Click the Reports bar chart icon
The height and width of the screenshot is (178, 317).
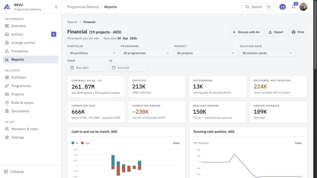tap(7, 59)
